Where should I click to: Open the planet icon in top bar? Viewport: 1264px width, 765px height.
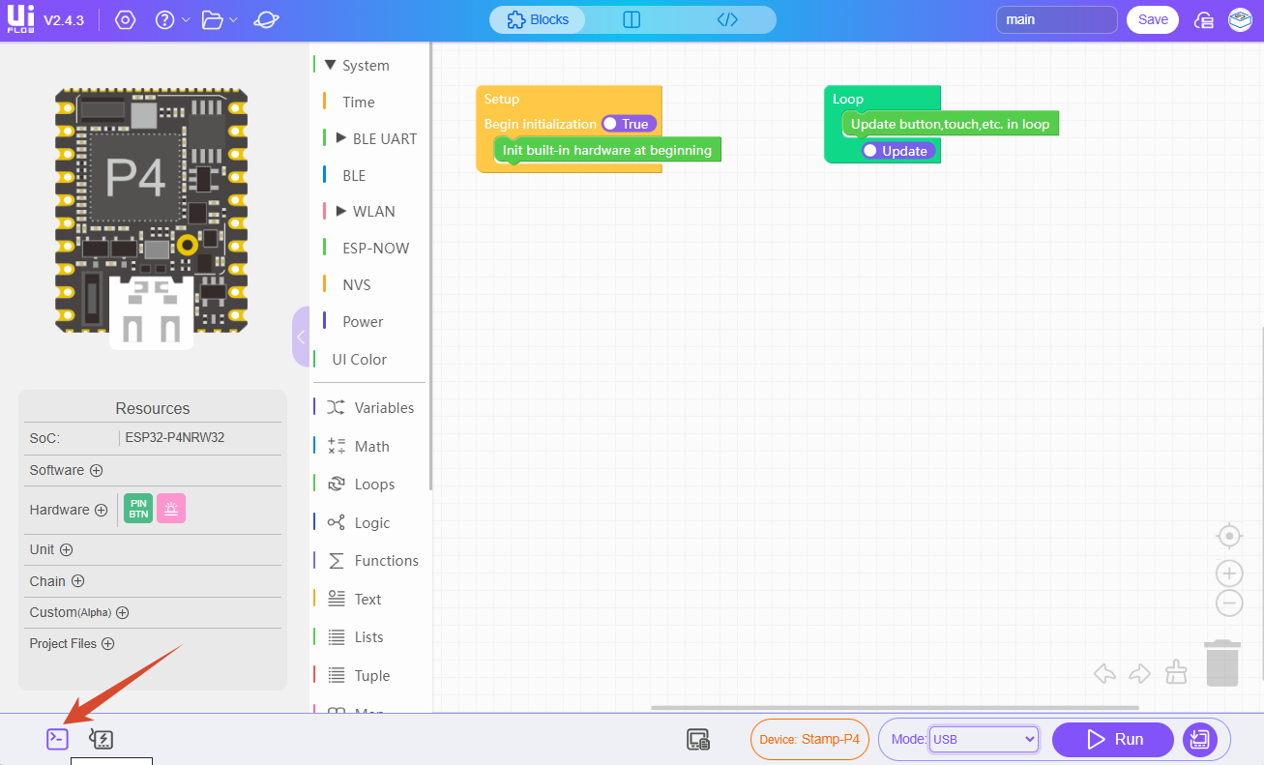(266, 20)
